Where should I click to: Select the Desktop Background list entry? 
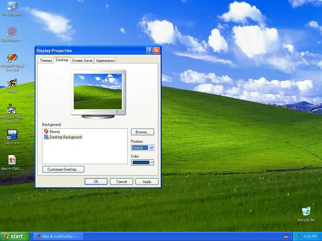(x=63, y=137)
